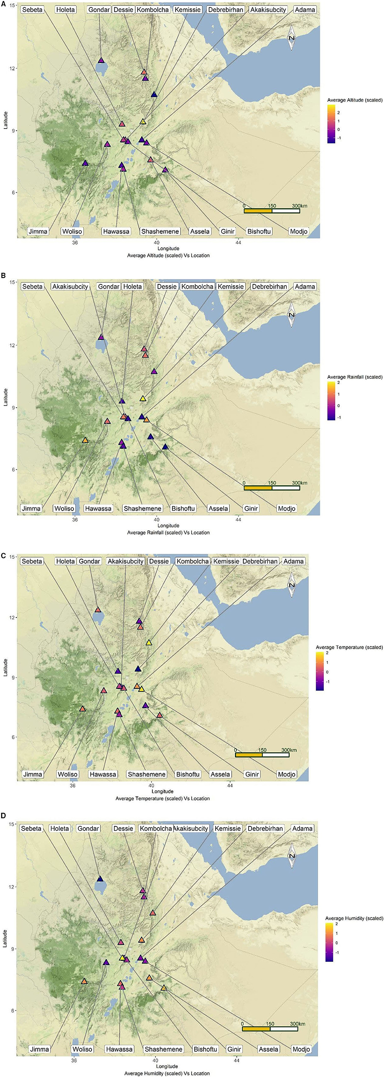The height and width of the screenshot is (1077, 384).
Task: Click the Debrebirhan label in panel B
Action: click(270, 286)
